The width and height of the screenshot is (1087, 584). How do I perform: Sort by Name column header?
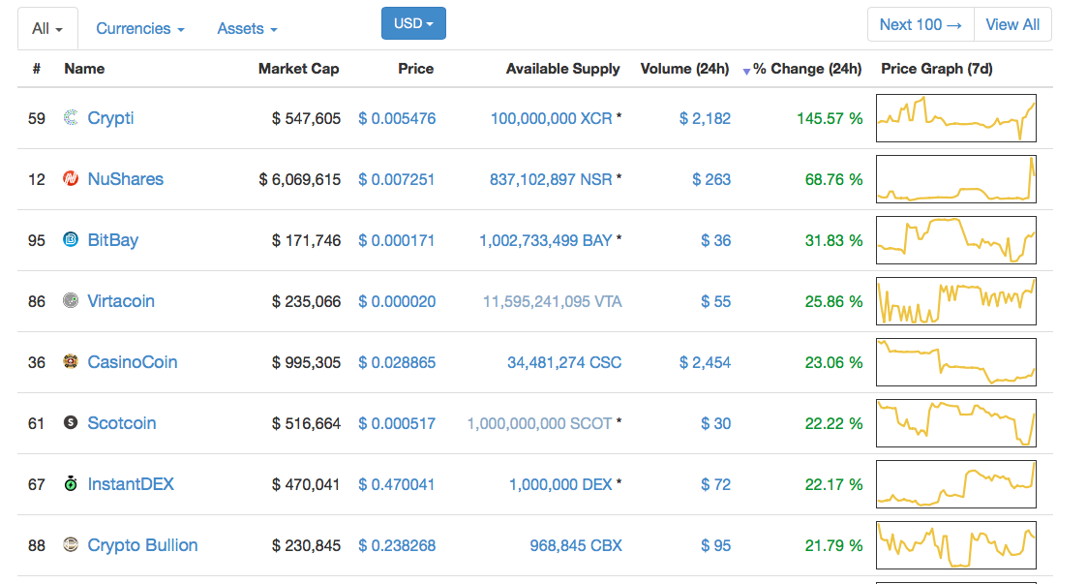point(84,69)
